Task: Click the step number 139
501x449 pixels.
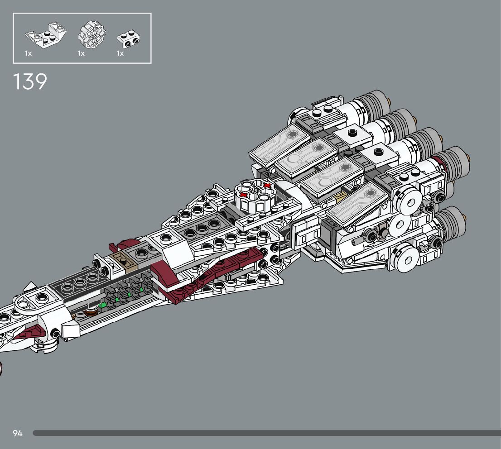Action: pos(30,82)
